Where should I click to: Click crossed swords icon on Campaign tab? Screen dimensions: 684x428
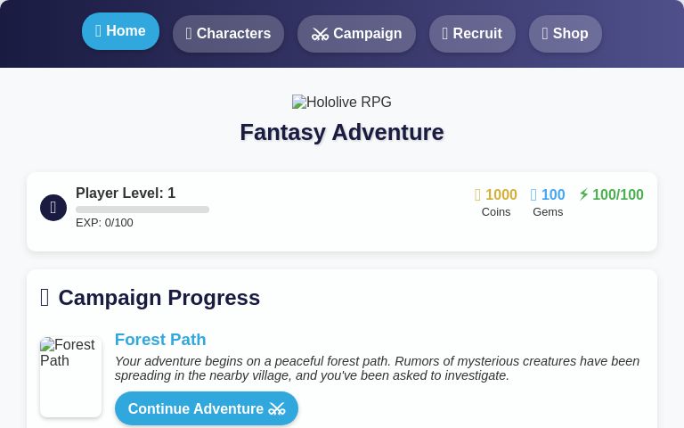click(x=320, y=34)
